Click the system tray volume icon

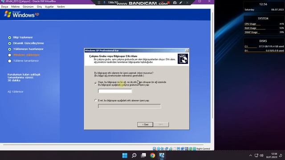point(261,156)
